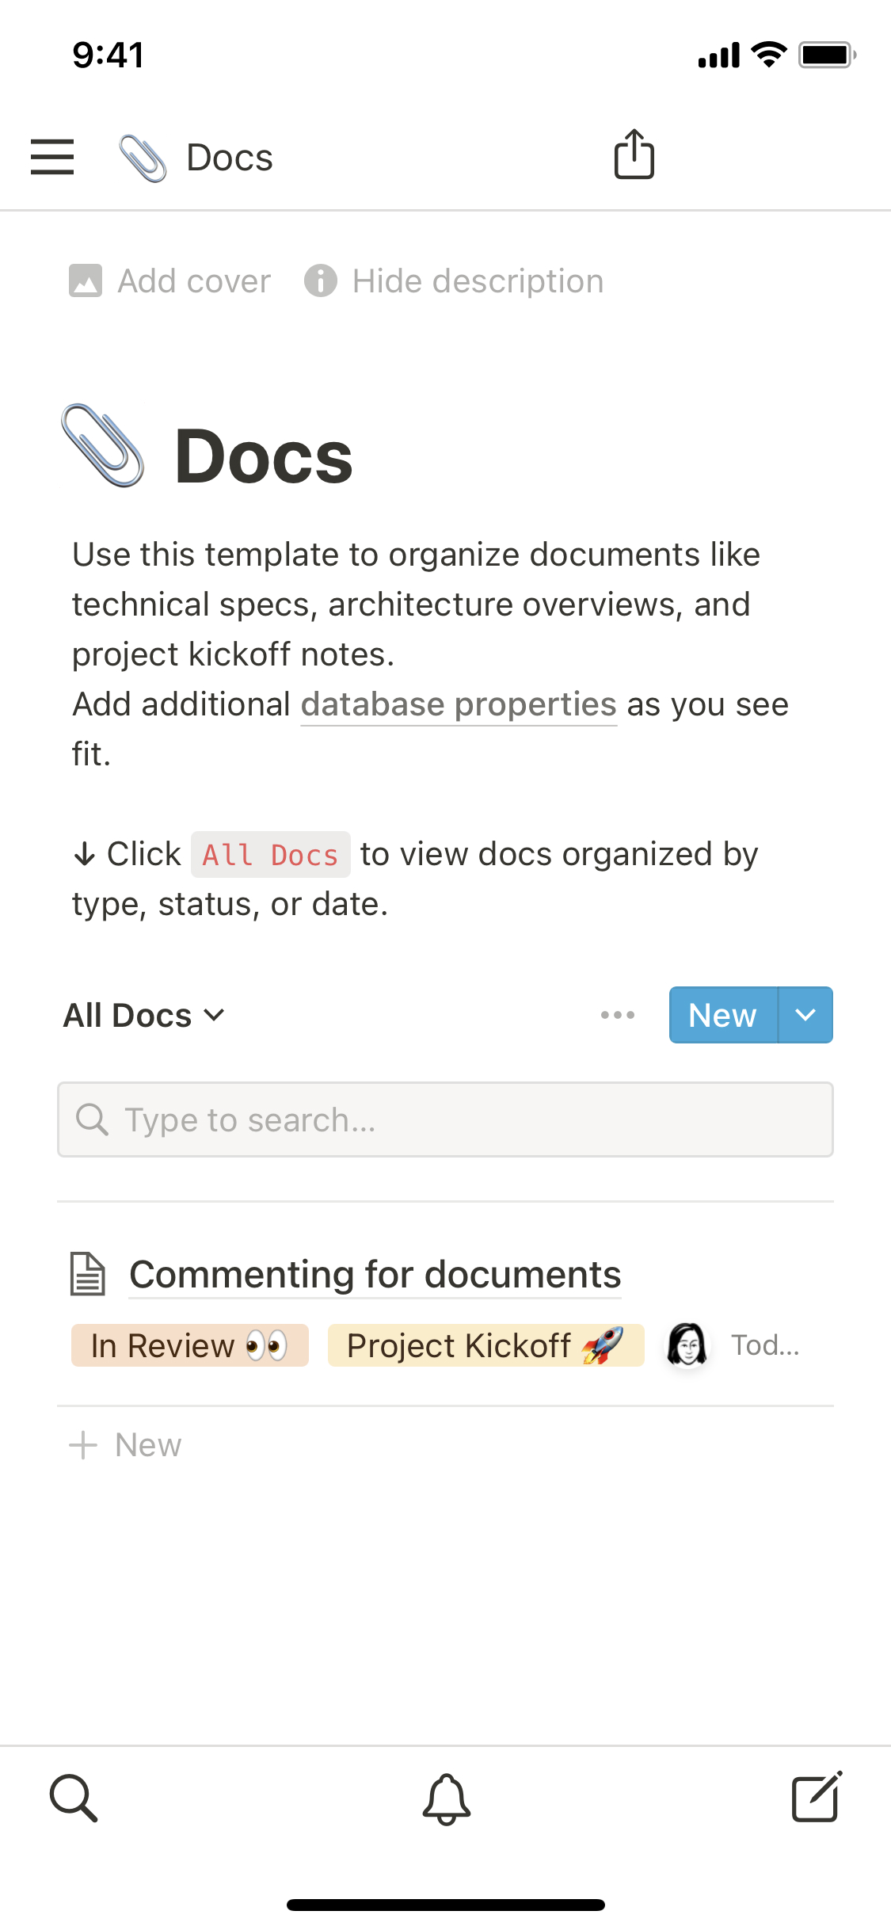Open Notifications via the bell icon
The image size is (891, 1930).
coord(445,1799)
